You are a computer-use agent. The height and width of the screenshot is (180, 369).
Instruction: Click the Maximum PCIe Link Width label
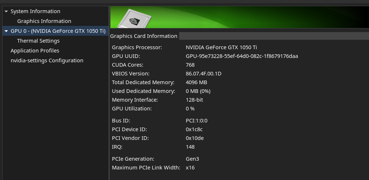146,168
